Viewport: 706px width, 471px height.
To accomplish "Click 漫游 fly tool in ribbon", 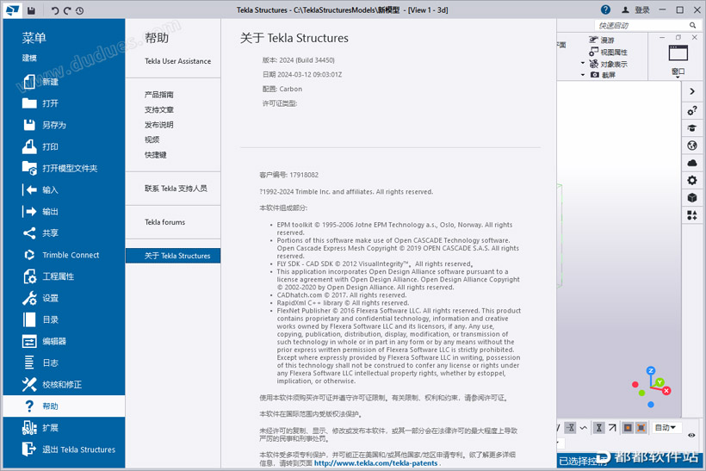I will (602, 40).
